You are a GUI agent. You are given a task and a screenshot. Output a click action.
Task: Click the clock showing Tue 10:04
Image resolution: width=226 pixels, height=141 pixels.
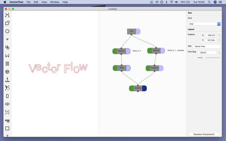click(199, 2)
